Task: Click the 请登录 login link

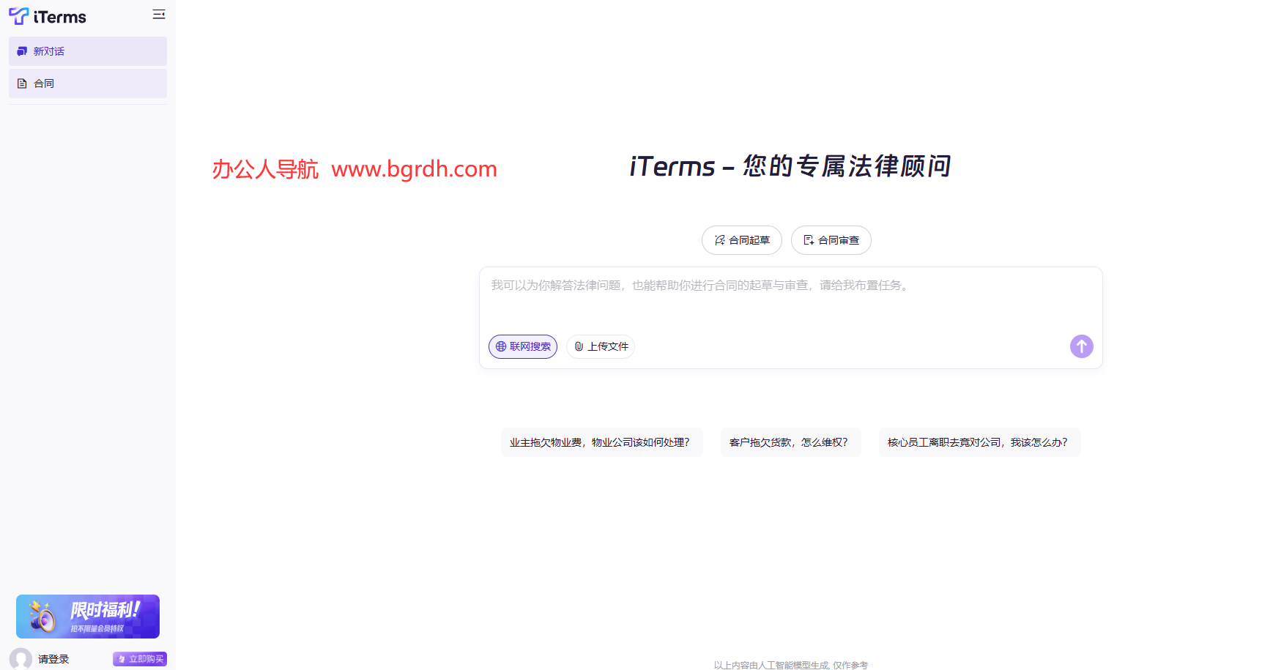Action: (x=54, y=659)
